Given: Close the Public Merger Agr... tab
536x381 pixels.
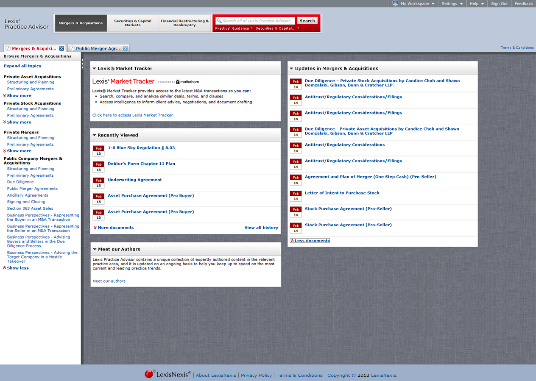Looking at the screenshot, I should click(125, 48).
